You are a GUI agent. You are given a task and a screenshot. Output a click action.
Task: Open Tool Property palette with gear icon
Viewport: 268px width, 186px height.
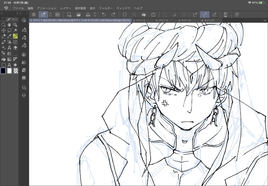(x=24, y=38)
